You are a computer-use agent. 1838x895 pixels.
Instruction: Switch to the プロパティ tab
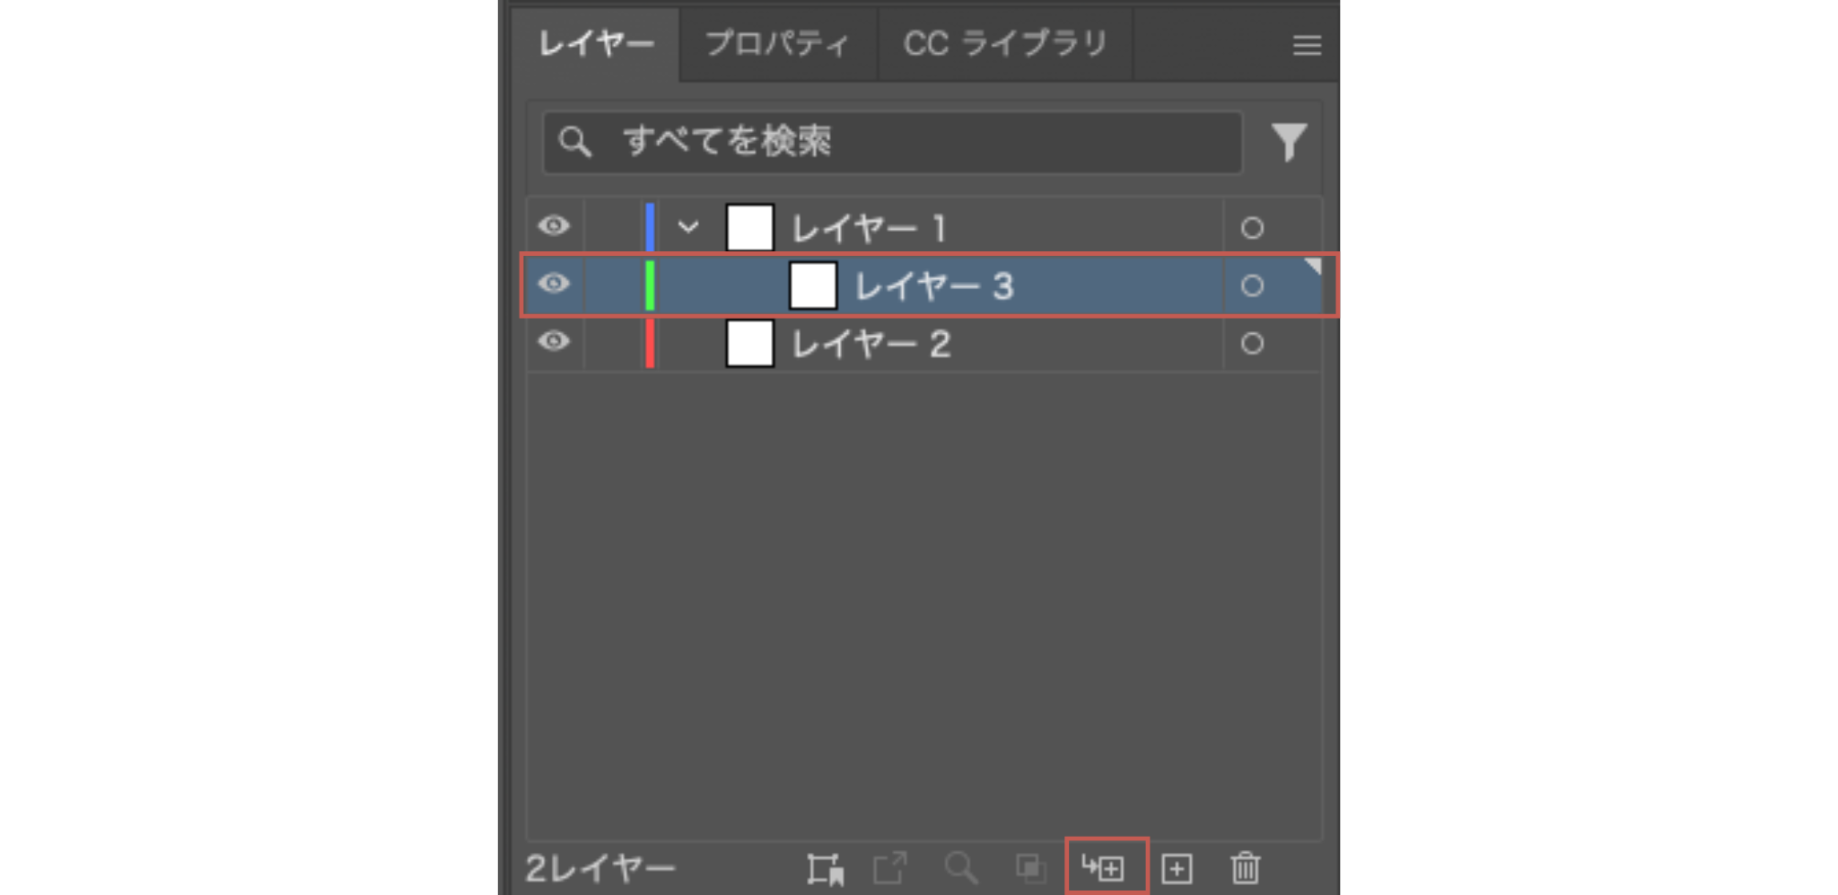(x=777, y=44)
